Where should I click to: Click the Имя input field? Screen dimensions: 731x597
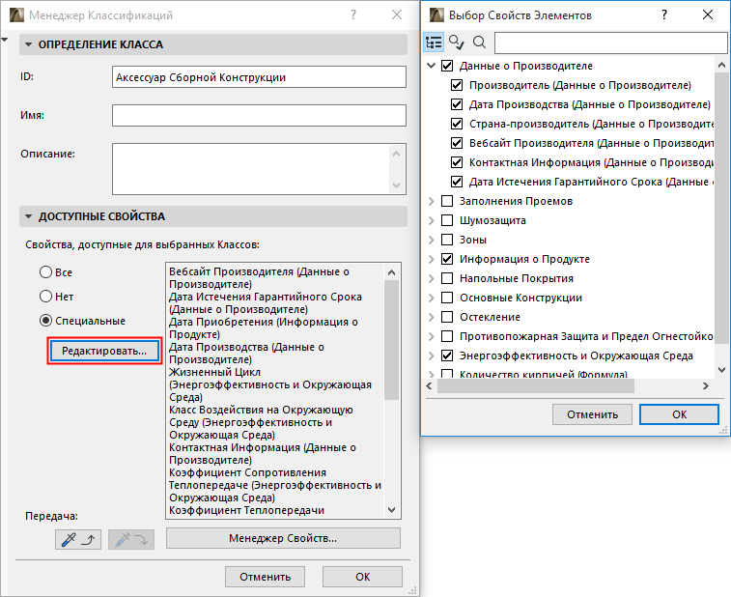tap(259, 115)
